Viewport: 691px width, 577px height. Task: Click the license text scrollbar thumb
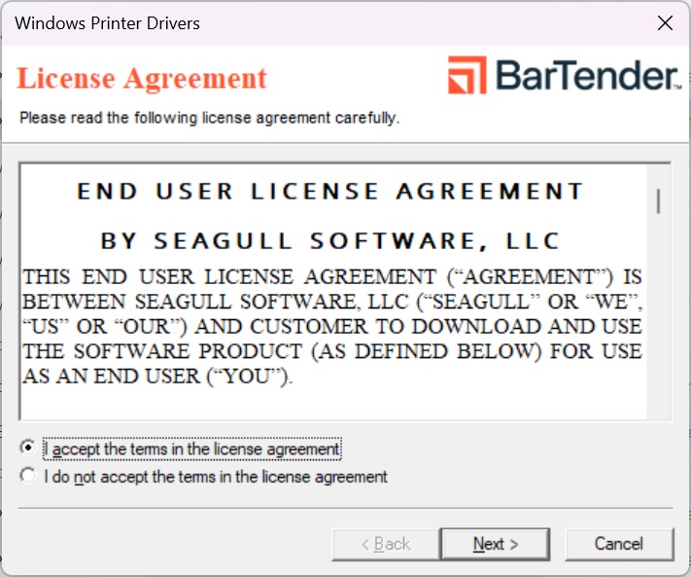[x=659, y=200]
